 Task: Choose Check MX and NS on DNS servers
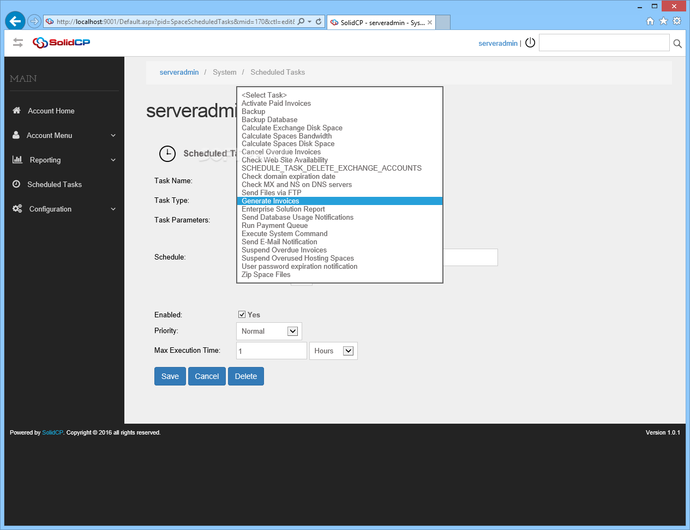pos(339,184)
